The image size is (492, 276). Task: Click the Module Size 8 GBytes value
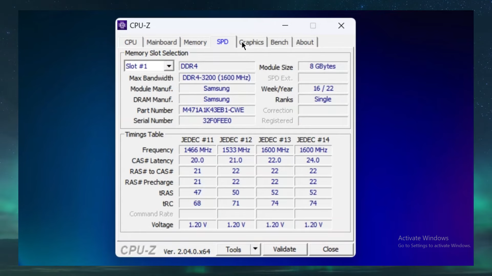323,66
